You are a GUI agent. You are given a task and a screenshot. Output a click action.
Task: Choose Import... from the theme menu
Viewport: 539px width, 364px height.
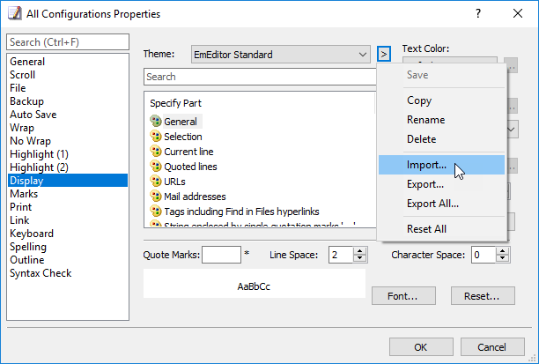(426, 165)
